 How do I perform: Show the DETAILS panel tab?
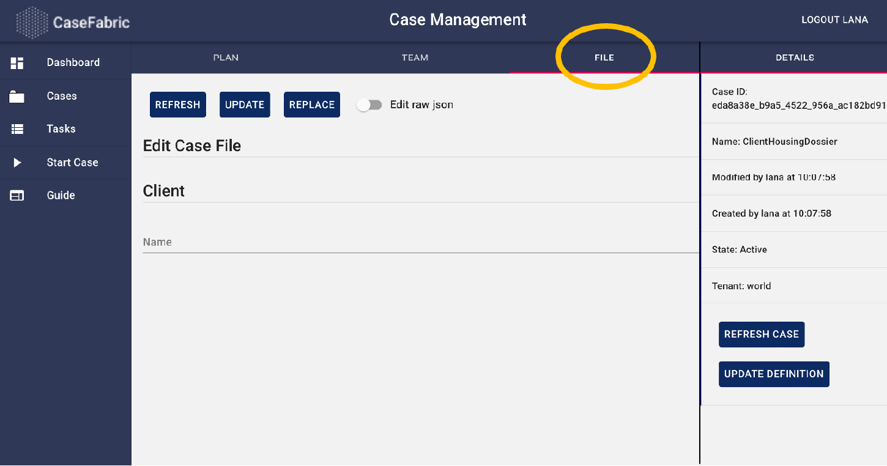click(795, 57)
